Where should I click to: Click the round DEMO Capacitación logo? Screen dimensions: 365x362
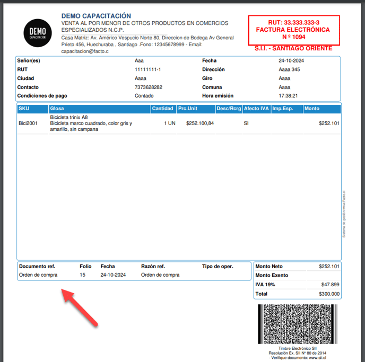(x=38, y=32)
